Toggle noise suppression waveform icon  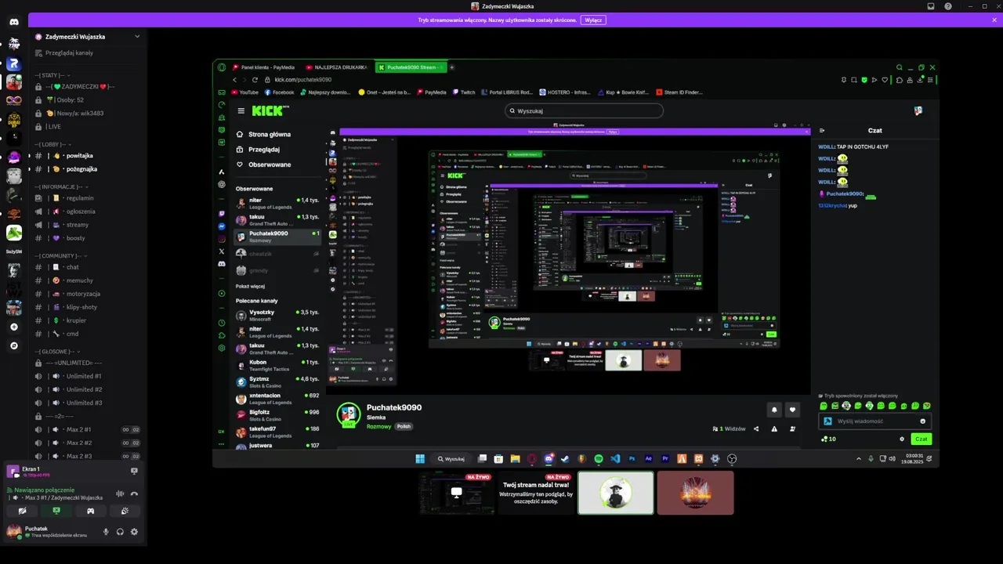coord(120,493)
